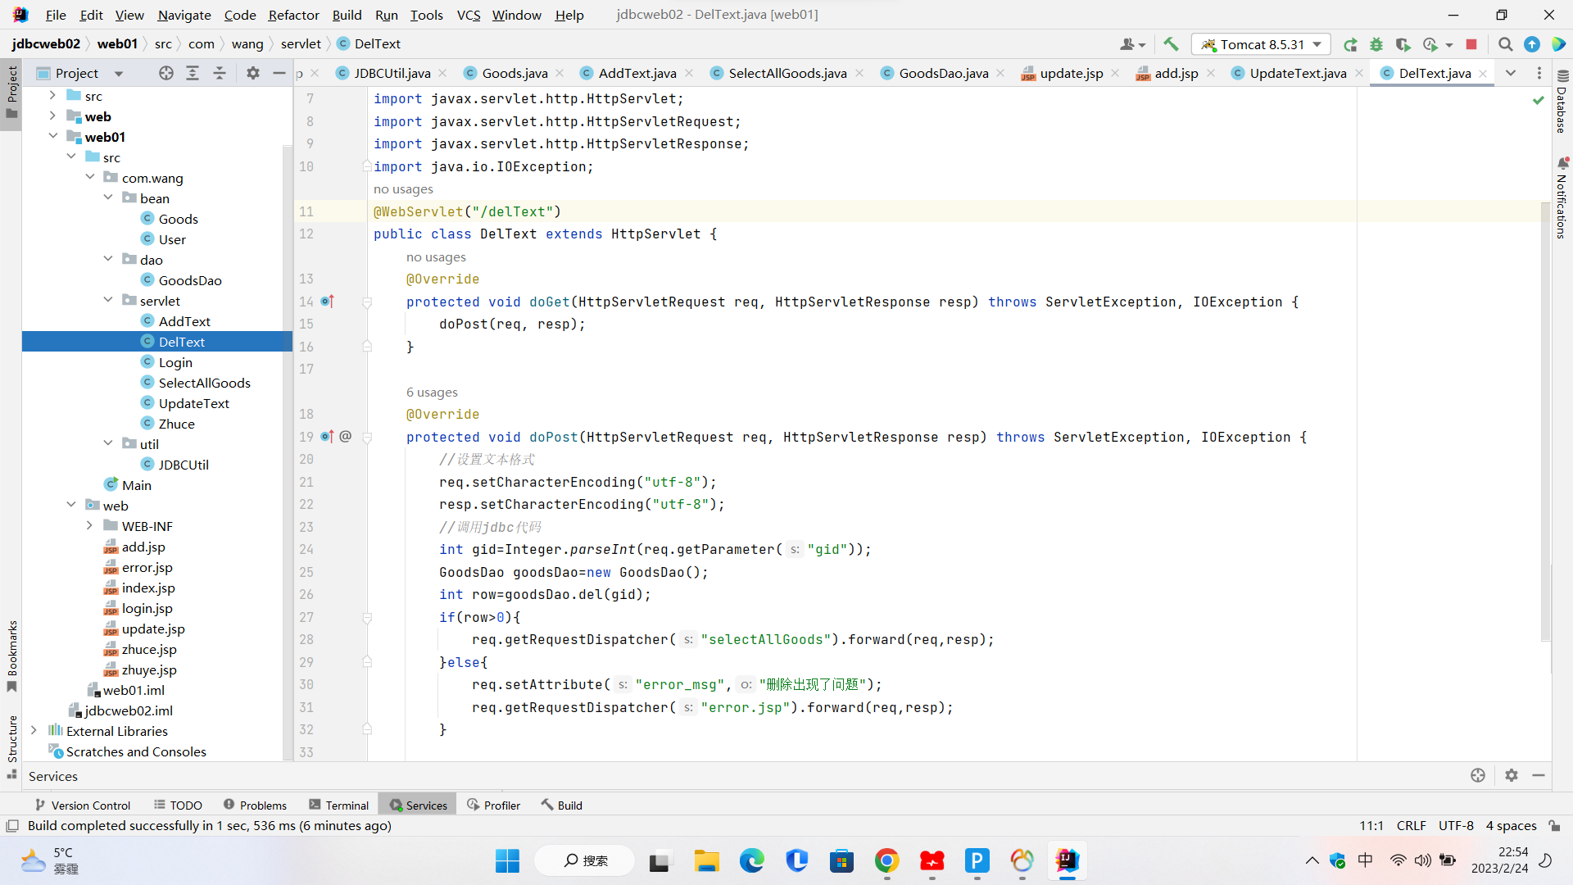The height and width of the screenshot is (885, 1573).
Task: Open the Profiler tool window
Action: click(x=494, y=806)
